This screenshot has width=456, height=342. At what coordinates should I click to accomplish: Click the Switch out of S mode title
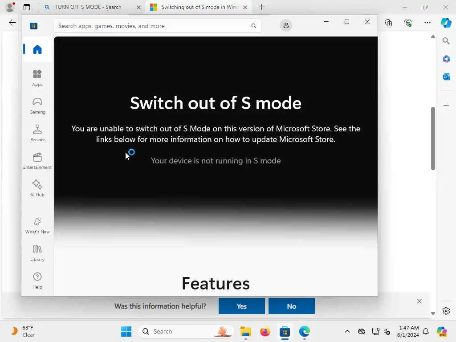(x=216, y=103)
